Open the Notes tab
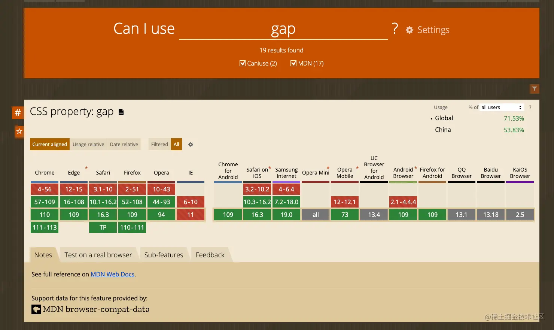The width and height of the screenshot is (554, 330). [43, 255]
